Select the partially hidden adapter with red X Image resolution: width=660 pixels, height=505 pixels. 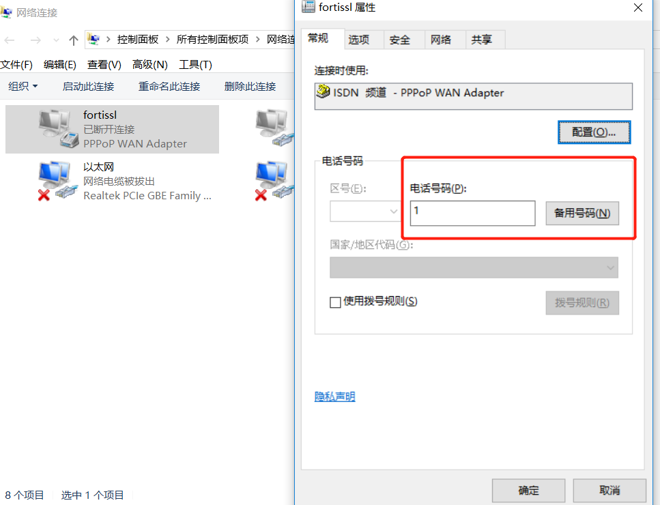274,181
